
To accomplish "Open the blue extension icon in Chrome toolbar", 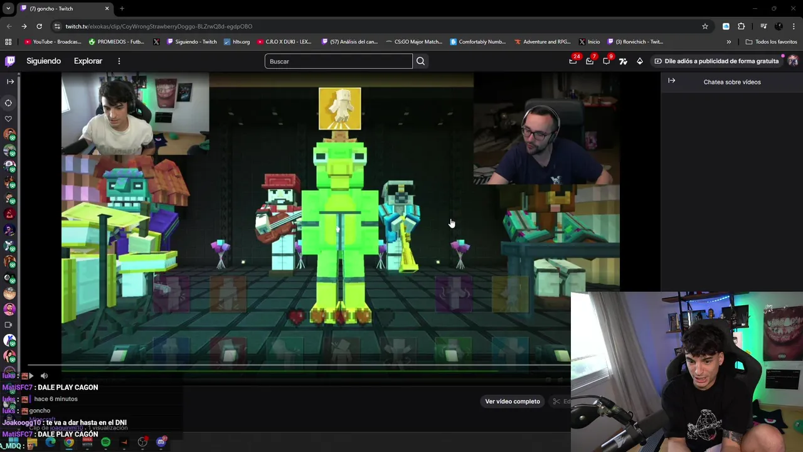I will [726, 26].
